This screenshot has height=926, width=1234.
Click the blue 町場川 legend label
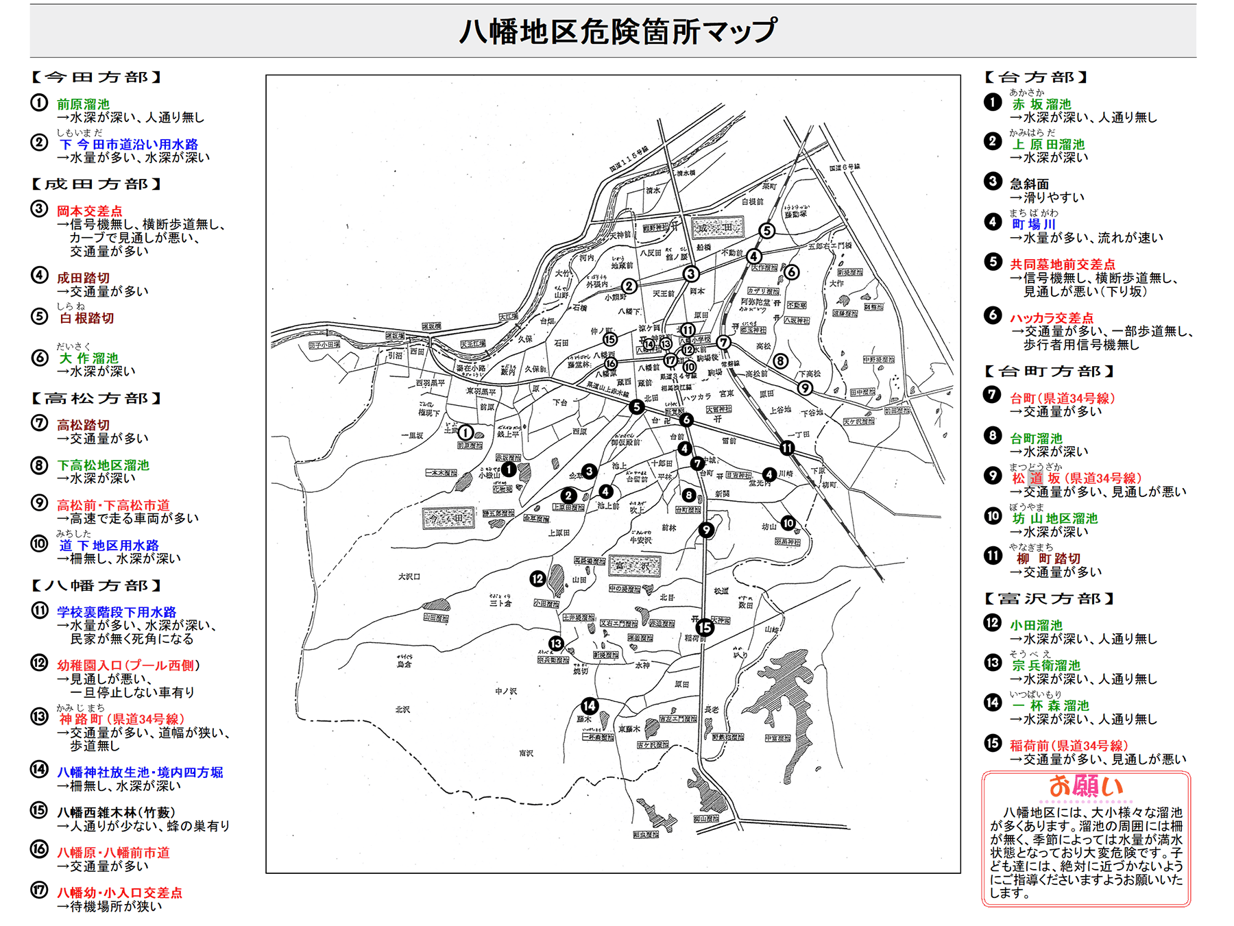pyautogui.click(x=1034, y=225)
